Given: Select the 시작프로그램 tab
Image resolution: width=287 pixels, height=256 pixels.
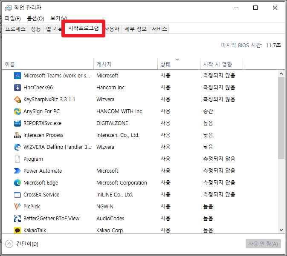Looking at the screenshot, I should point(84,28).
